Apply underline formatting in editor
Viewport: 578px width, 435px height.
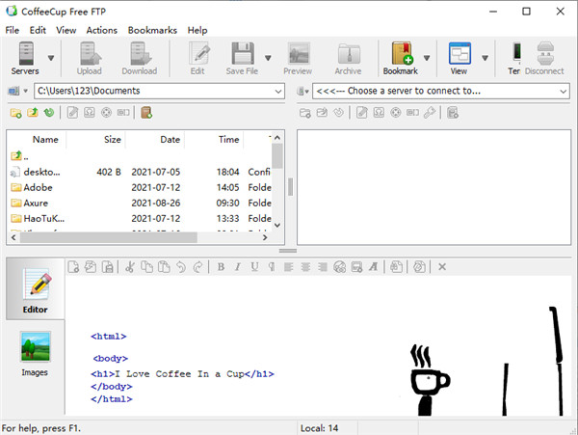(x=254, y=267)
